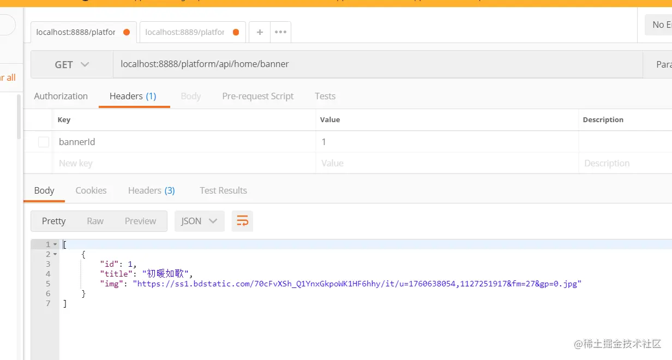Viewport: 672px width, 360px height.
Task: Open the Authorization tab
Action: (x=61, y=96)
